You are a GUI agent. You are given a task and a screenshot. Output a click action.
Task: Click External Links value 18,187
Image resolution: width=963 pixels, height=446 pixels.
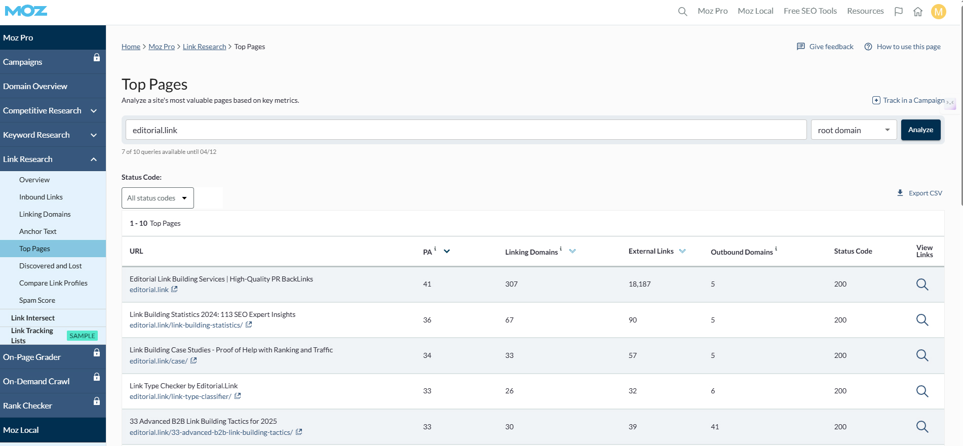point(639,284)
